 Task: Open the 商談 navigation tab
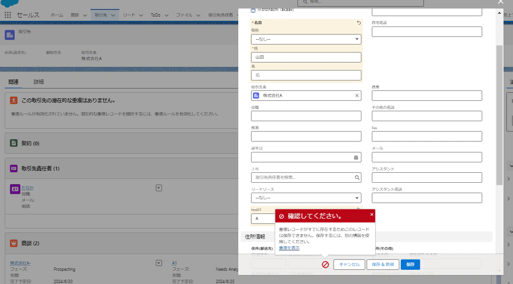(x=74, y=15)
